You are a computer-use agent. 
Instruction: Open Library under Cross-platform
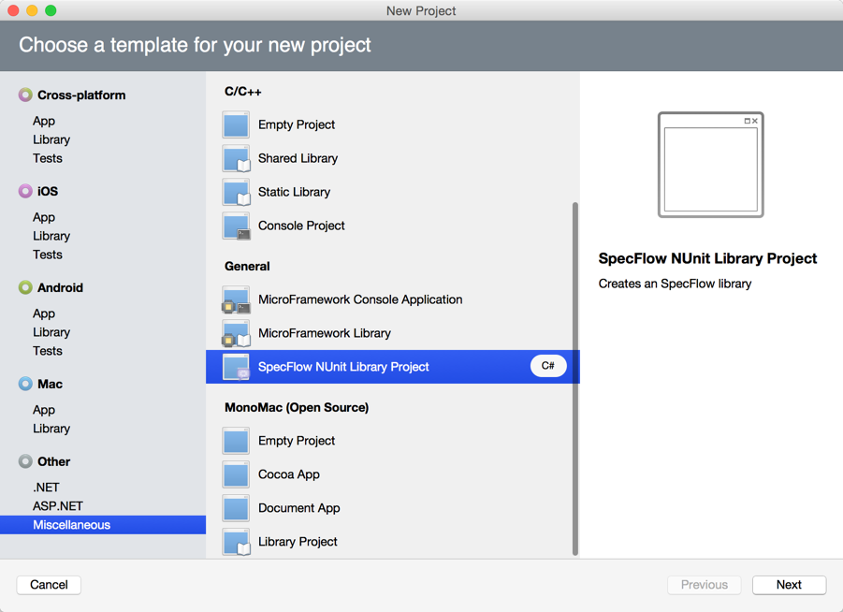coord(51,139)
